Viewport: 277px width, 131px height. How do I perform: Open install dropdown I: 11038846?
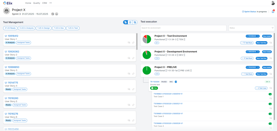(x=253, y=36)
